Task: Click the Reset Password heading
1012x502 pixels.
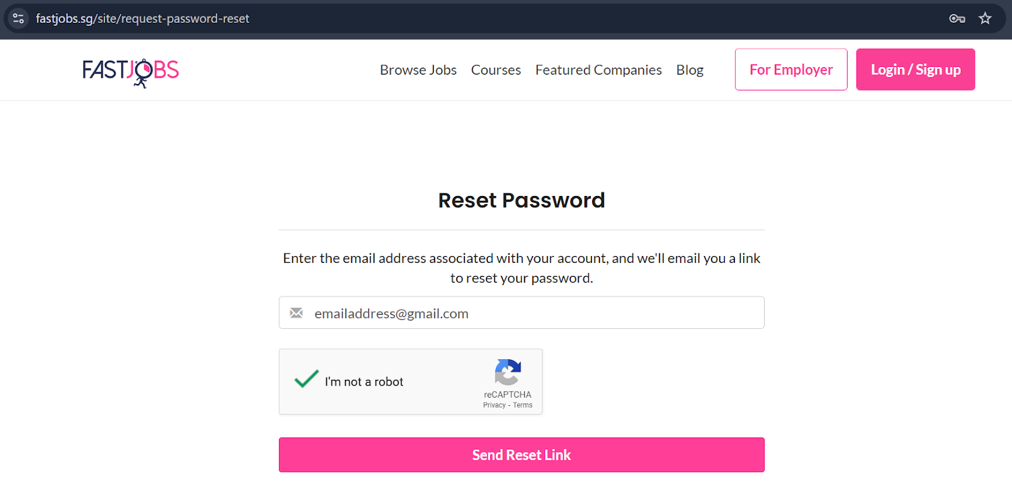Action: pyautogui.click(x=521, y=200)
